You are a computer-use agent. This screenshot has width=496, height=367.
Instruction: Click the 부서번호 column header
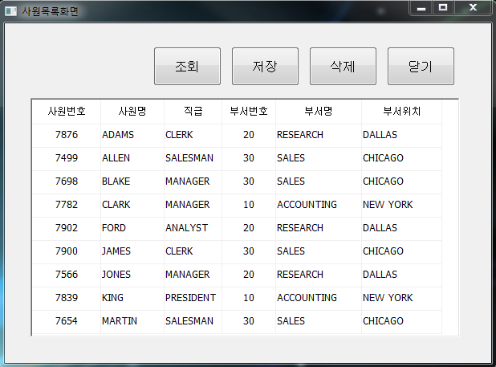click(x=249, y=112)
